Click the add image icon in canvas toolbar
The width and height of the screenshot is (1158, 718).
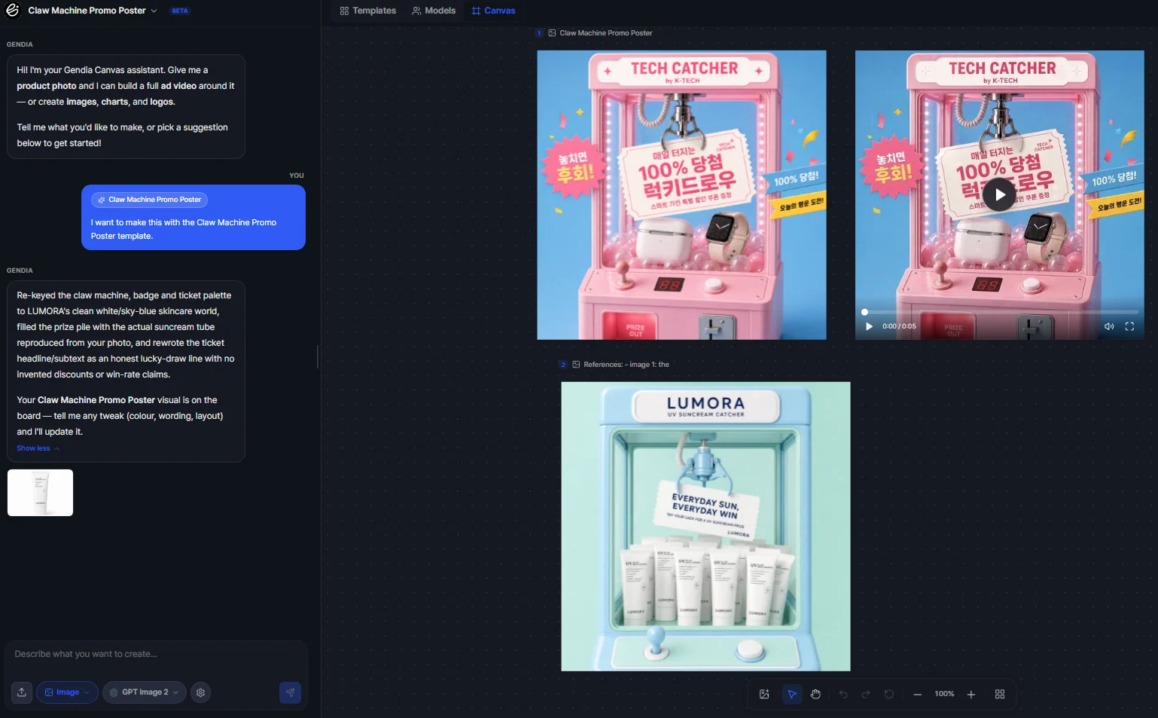click(x=764, y=694)
